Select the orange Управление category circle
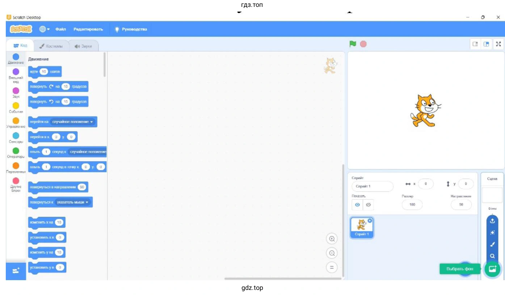The width and height of the screenshot is (505, 295). (16, 121)
